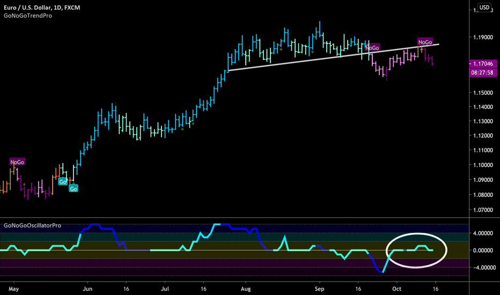Click the 1.12000 price axis label
Viewport: 500px width, 295px height.
point(483,136)
